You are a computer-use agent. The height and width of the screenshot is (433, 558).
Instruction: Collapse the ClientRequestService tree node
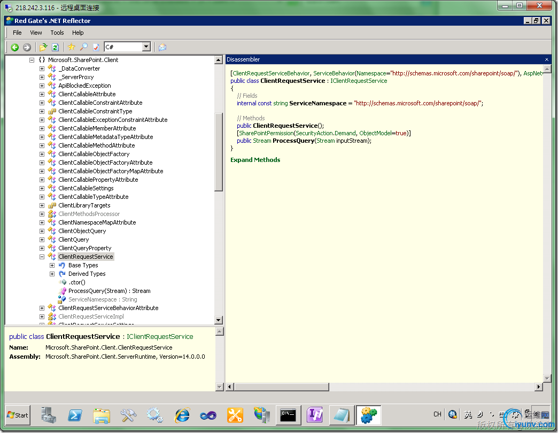pyautogui.click(x=42, y=257)
